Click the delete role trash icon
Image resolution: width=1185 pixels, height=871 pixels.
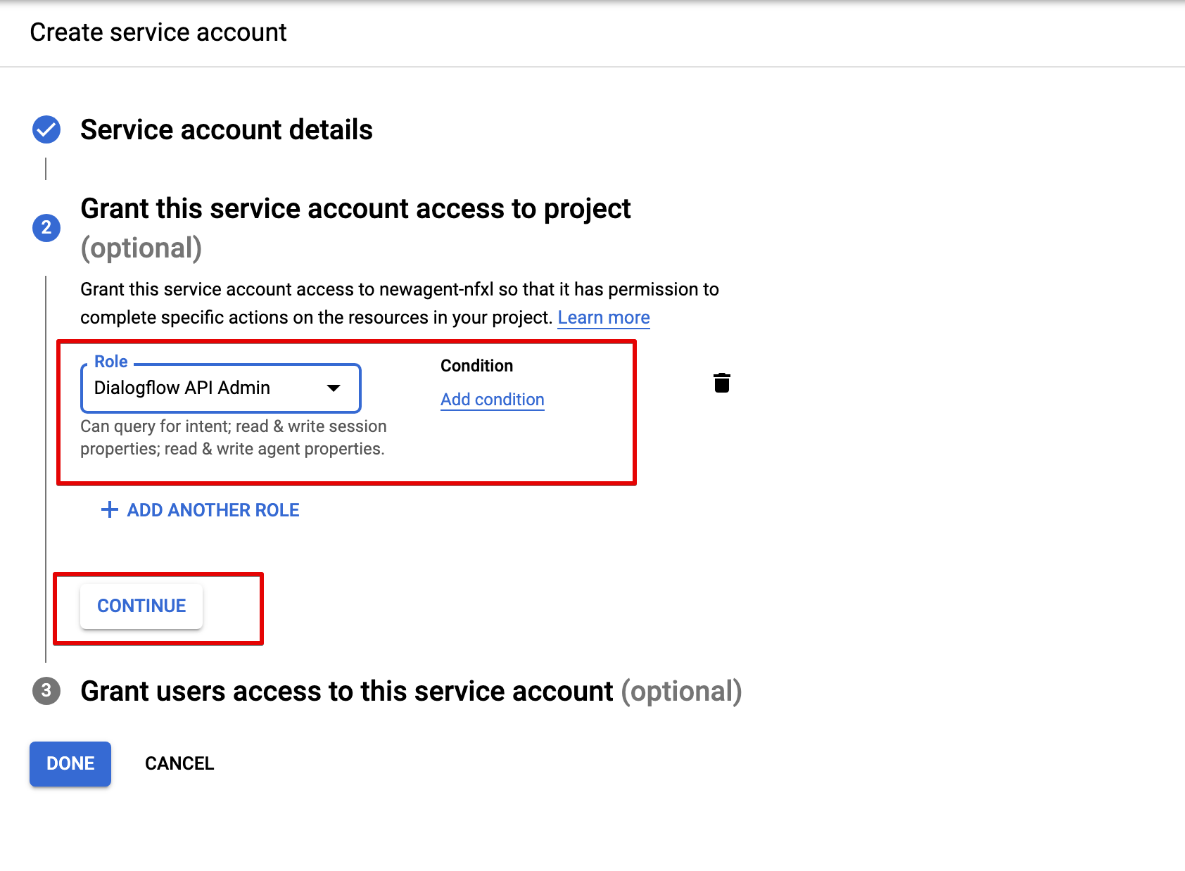723,383
